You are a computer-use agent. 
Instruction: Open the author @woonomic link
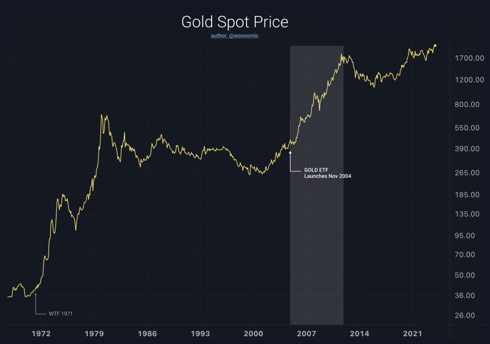point(234,36)
